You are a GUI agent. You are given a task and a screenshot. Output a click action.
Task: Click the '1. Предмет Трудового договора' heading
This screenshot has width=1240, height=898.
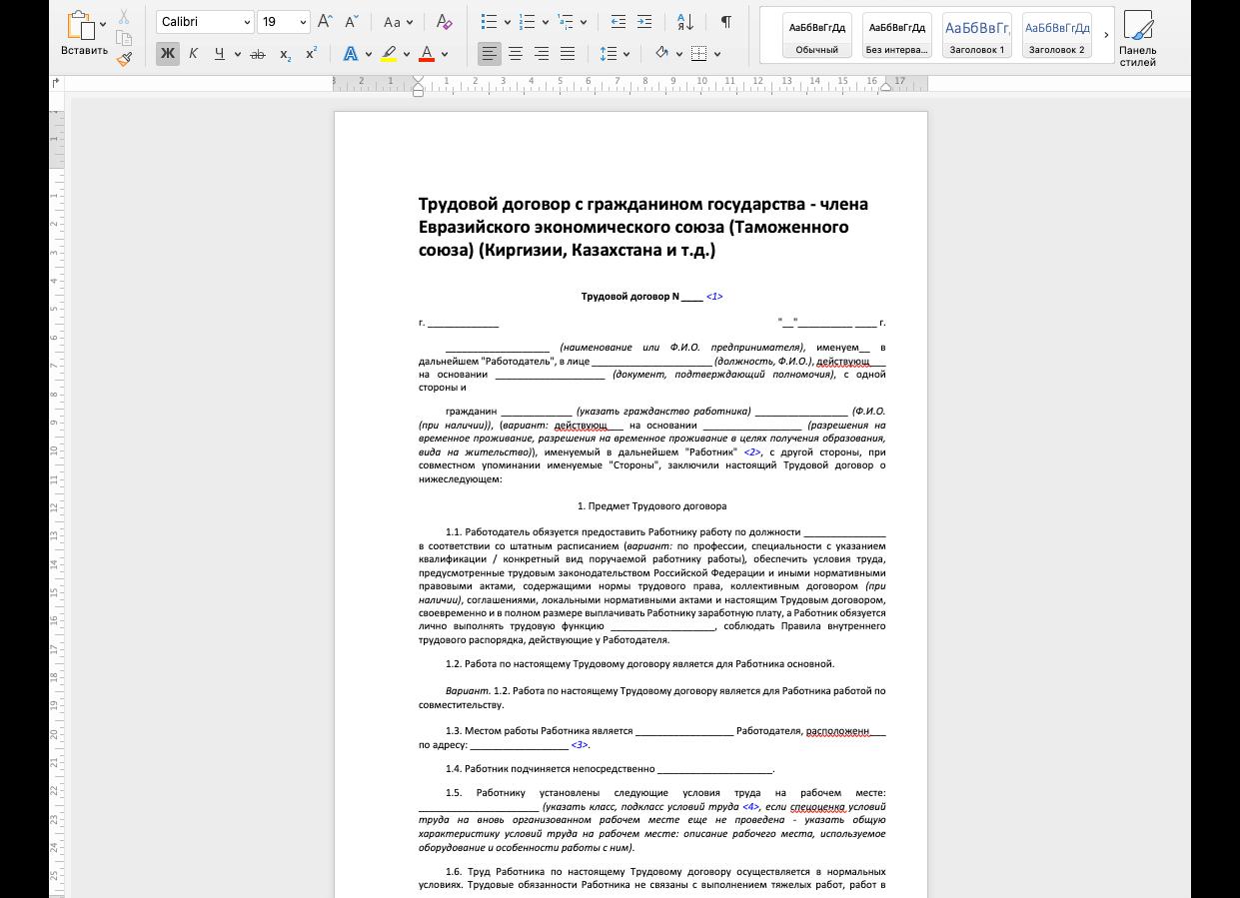click(x=652, y=506)
